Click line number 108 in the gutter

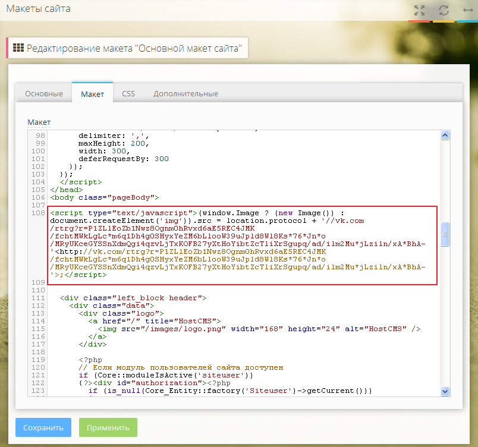[x=39, y=212]
